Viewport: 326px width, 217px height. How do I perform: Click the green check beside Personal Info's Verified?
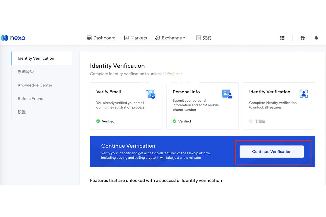[x=174, y=121]
